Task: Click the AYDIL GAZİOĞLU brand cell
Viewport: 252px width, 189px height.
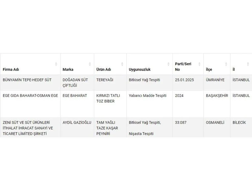Action: (x=77, y=123)
